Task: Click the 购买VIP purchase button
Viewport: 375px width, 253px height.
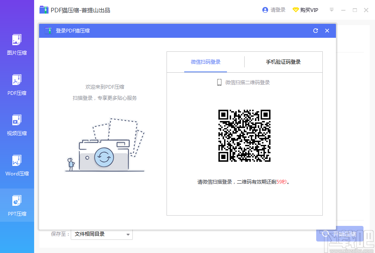Action: pos(306,10)
